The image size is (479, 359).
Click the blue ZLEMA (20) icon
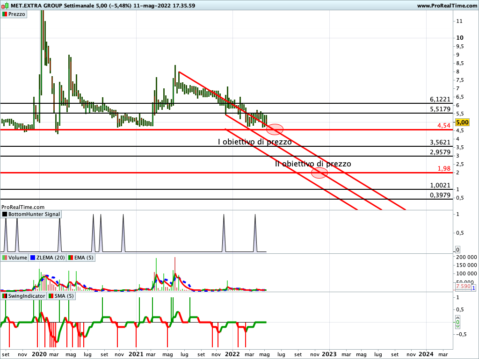pyautogui.click(x=33, y=258)
